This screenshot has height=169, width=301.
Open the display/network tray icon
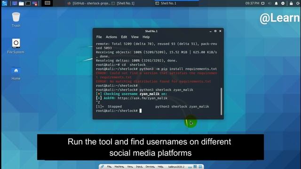(263, 3)
